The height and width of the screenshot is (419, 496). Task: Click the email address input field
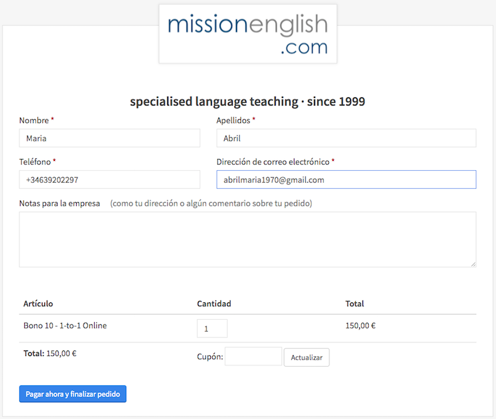coord(346,180)
